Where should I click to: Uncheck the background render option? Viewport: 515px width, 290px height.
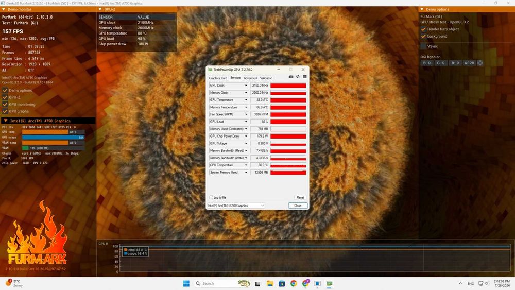click(x=423, y=36)
